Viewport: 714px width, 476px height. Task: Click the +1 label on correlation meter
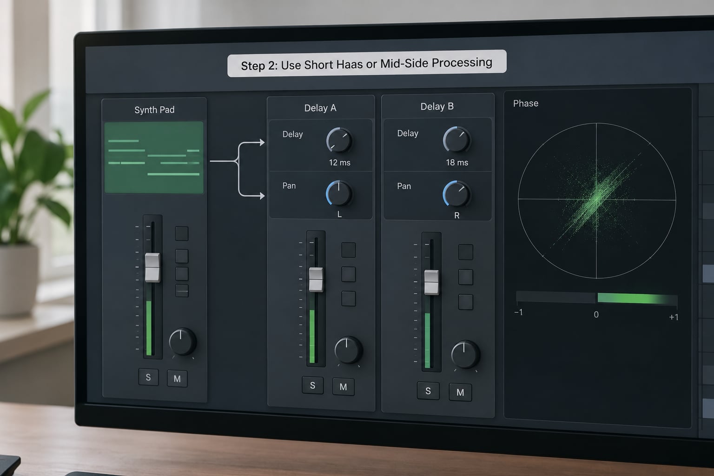pos(674,317)
